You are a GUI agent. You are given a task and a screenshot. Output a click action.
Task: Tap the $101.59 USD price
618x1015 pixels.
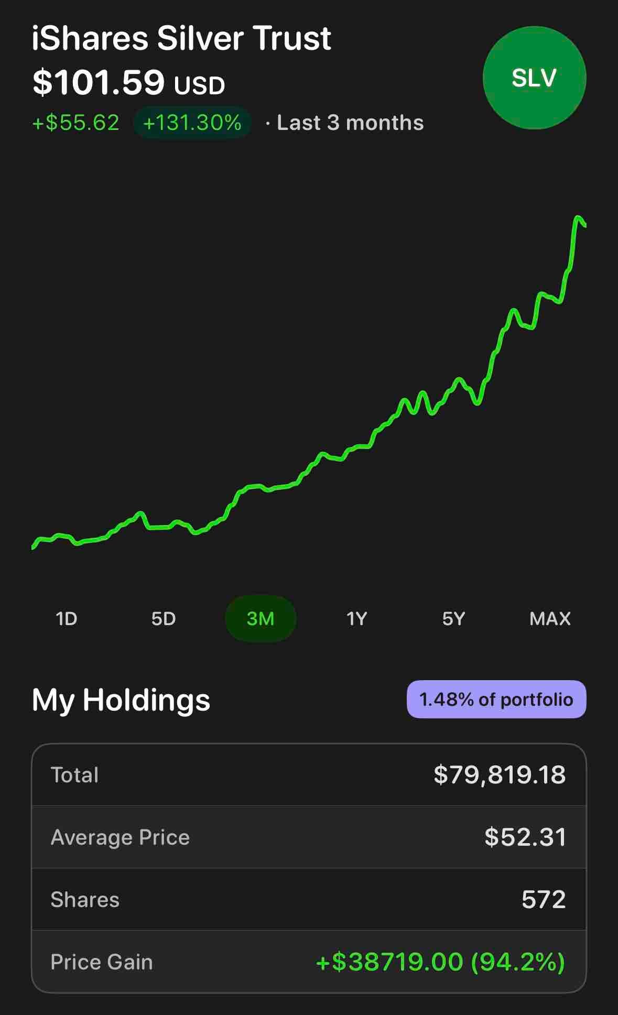pos(128,83)
